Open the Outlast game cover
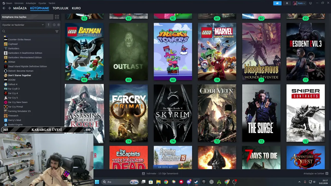The width and height of the screenshot is (331, 186). 129,52
